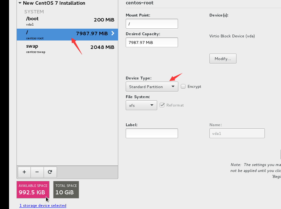Screen dimensions: 281x209
Task: Click the 2048 MiB size of swap
Action: 102,47
